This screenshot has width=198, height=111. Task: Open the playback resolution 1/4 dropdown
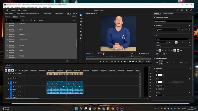coord(134,53)
